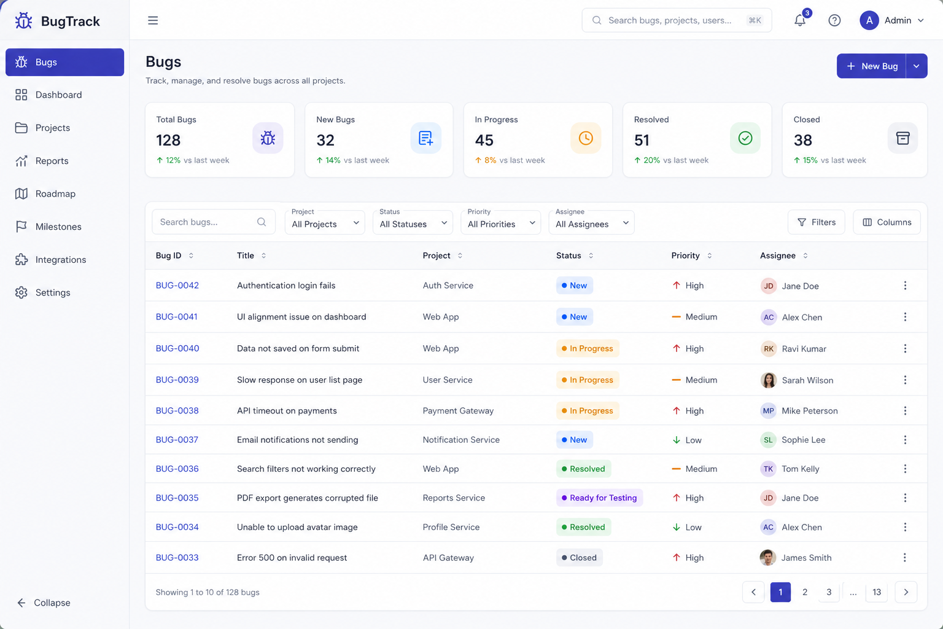943x629 pixels.
Task: Sort by Status column arrows
Action: 591,256
